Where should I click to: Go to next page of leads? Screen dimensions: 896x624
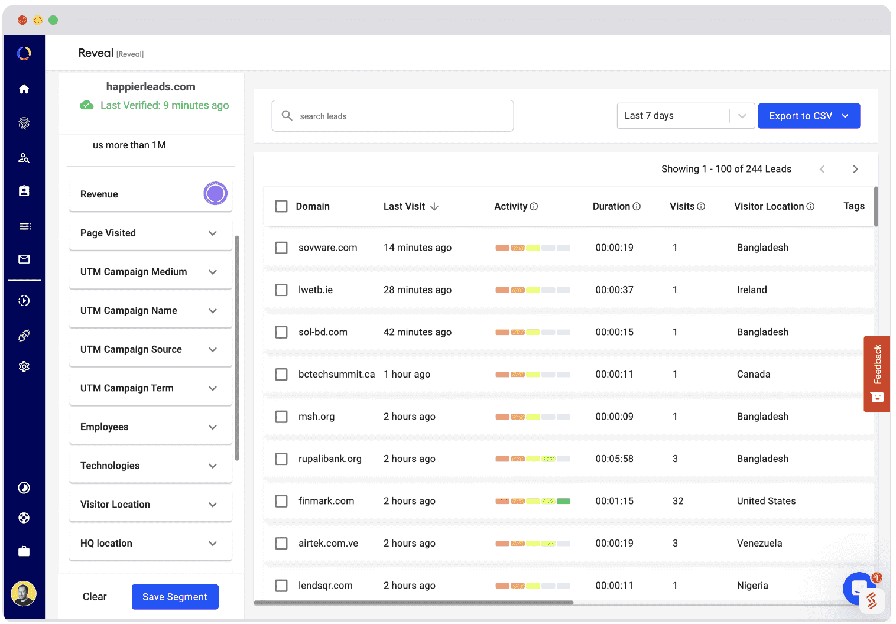coord(855,169)
